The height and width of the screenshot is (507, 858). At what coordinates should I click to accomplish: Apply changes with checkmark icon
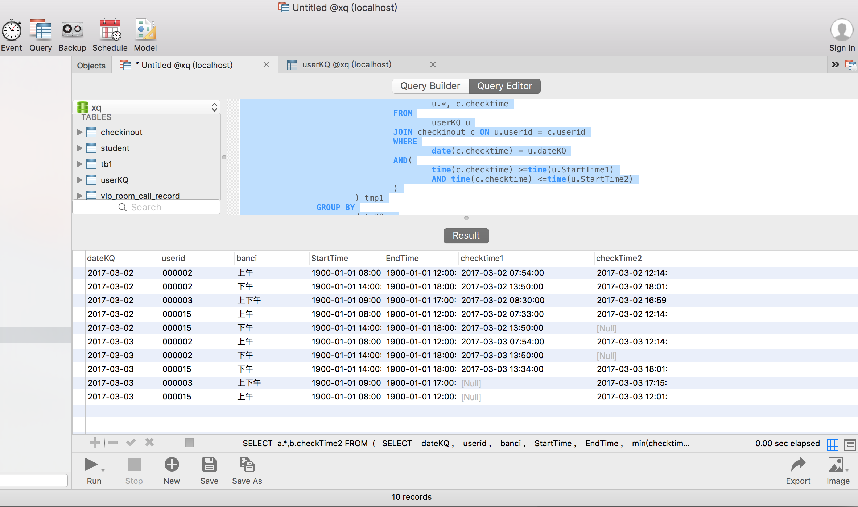pyautogui.click(x=131, y=442)
